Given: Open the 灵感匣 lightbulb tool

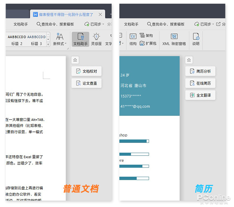Looking at the screenshot, I should [96, 39].
